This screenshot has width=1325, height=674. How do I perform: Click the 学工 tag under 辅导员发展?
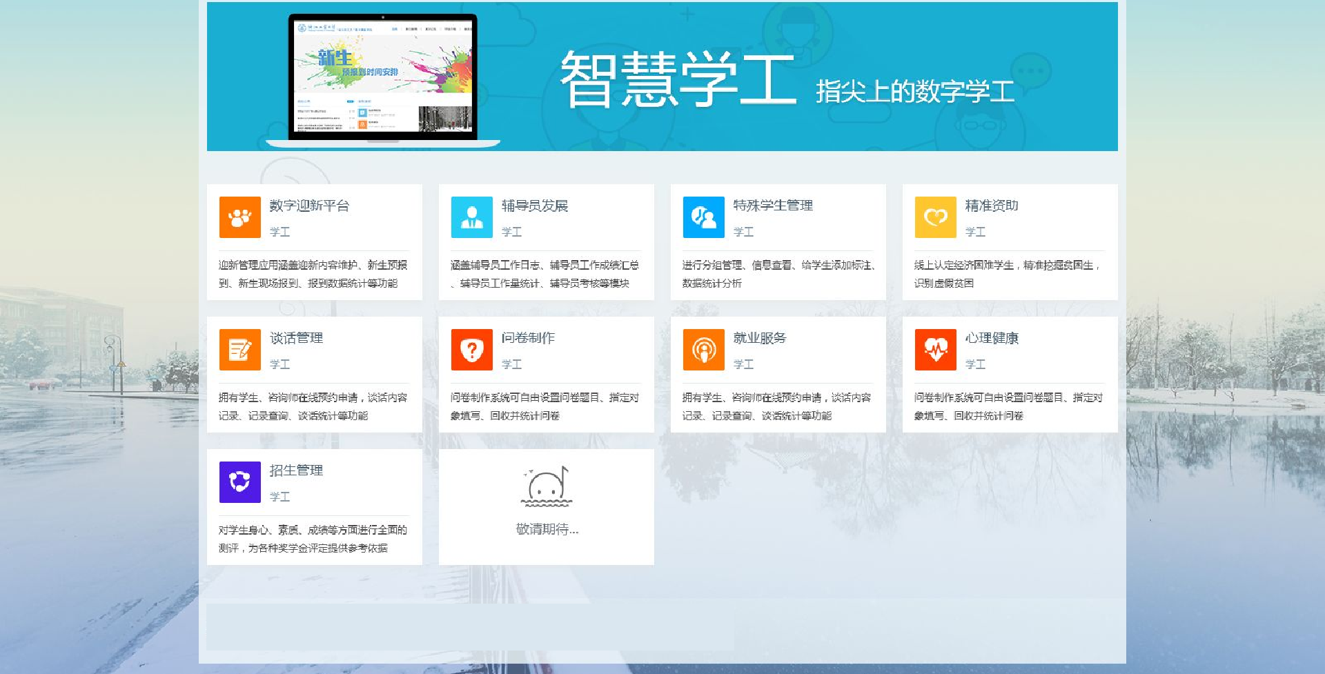click(x=511, y=232)
